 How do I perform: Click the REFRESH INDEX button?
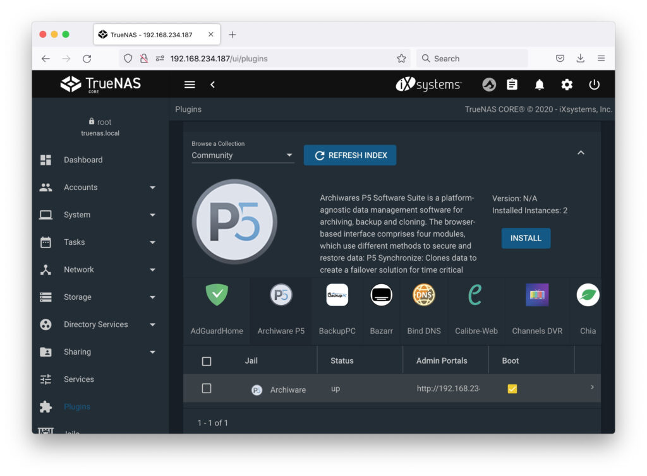(x=350, y=155)
